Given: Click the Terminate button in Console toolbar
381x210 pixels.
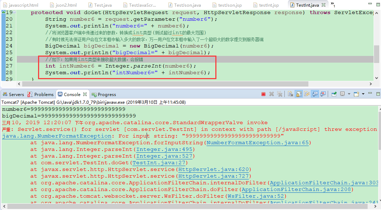Looking at the screenshot, I should point(263,94).
